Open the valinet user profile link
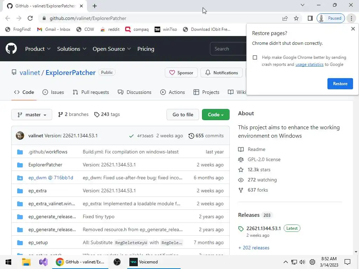 [30, 73]
